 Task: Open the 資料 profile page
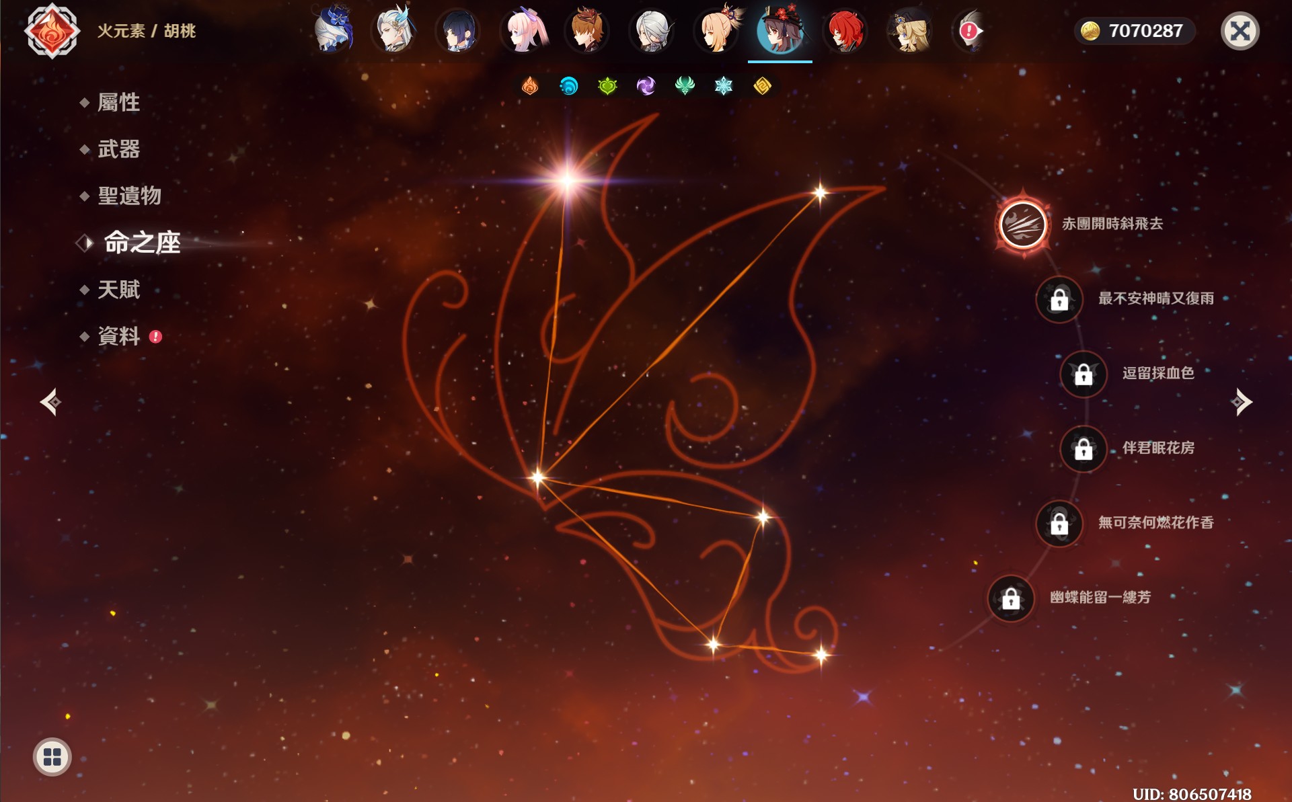pos(118,336)
